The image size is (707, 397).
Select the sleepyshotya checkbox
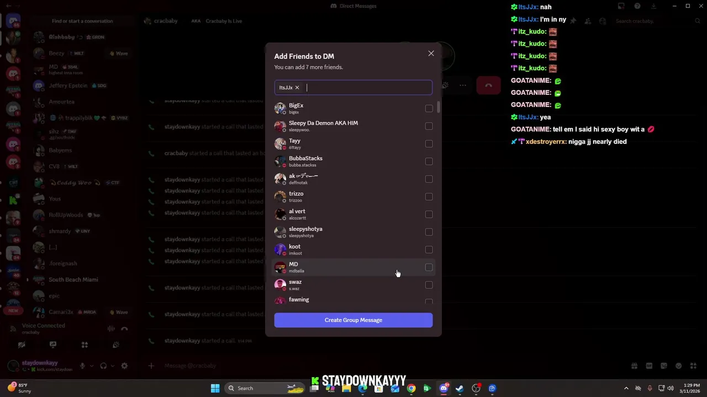click(429, 232)
